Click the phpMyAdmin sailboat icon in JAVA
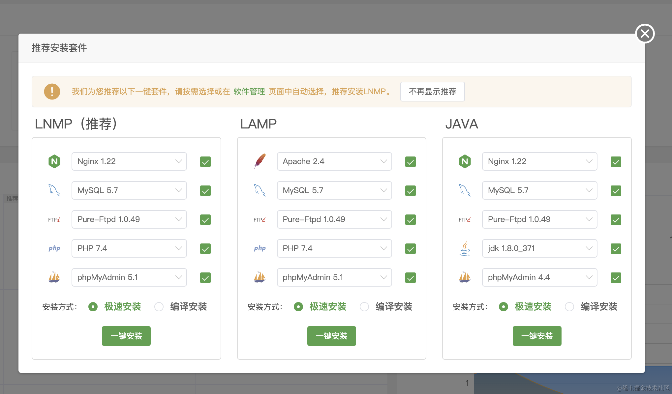The image size is (672, 394). (465, 277)
